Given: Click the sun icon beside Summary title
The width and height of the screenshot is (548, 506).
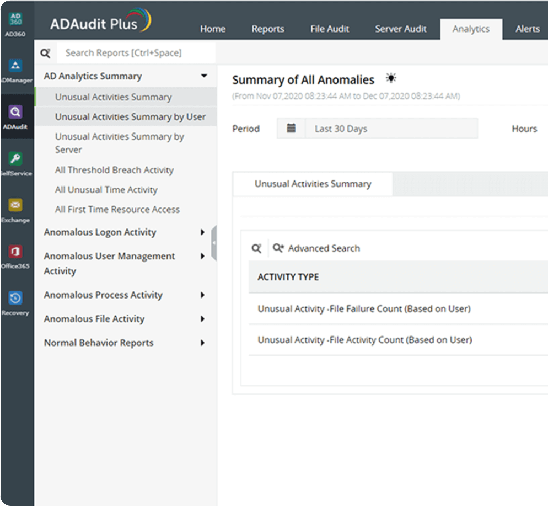Looking at the screenshot, I should pyautogui.click(x=391, y=78).
